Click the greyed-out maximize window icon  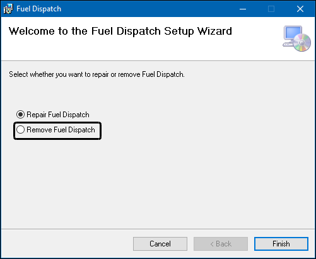pos(271,9)
